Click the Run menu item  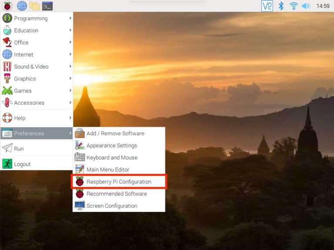(x=19, y=148)
